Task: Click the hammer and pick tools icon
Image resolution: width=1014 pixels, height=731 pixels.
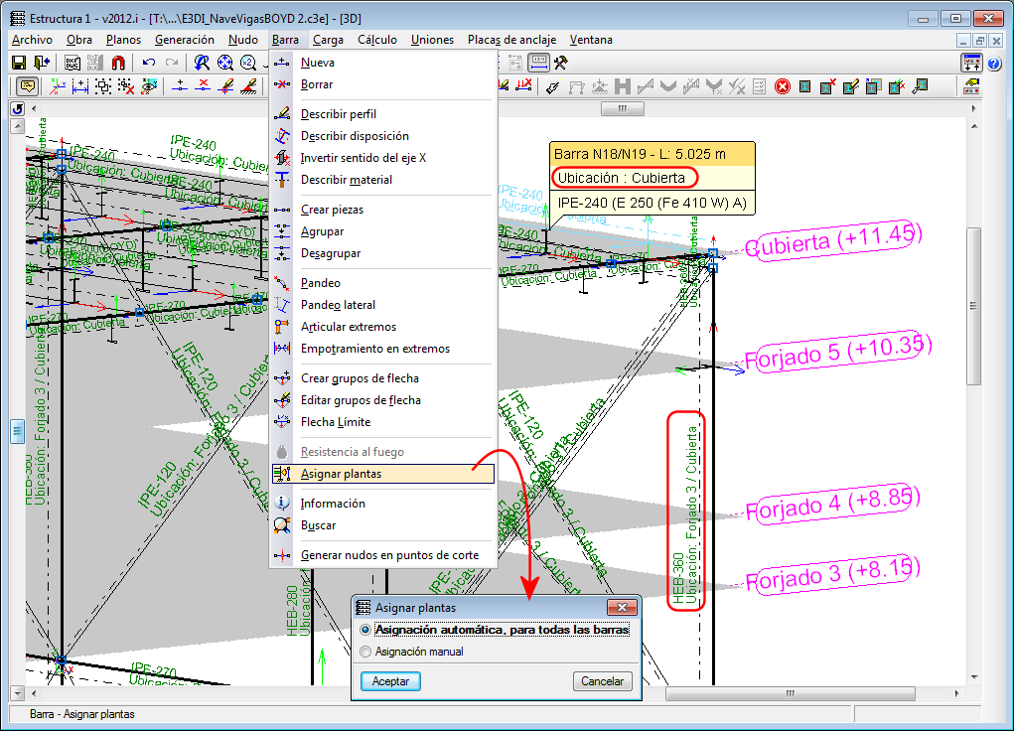Action: (x=561, y=63)
